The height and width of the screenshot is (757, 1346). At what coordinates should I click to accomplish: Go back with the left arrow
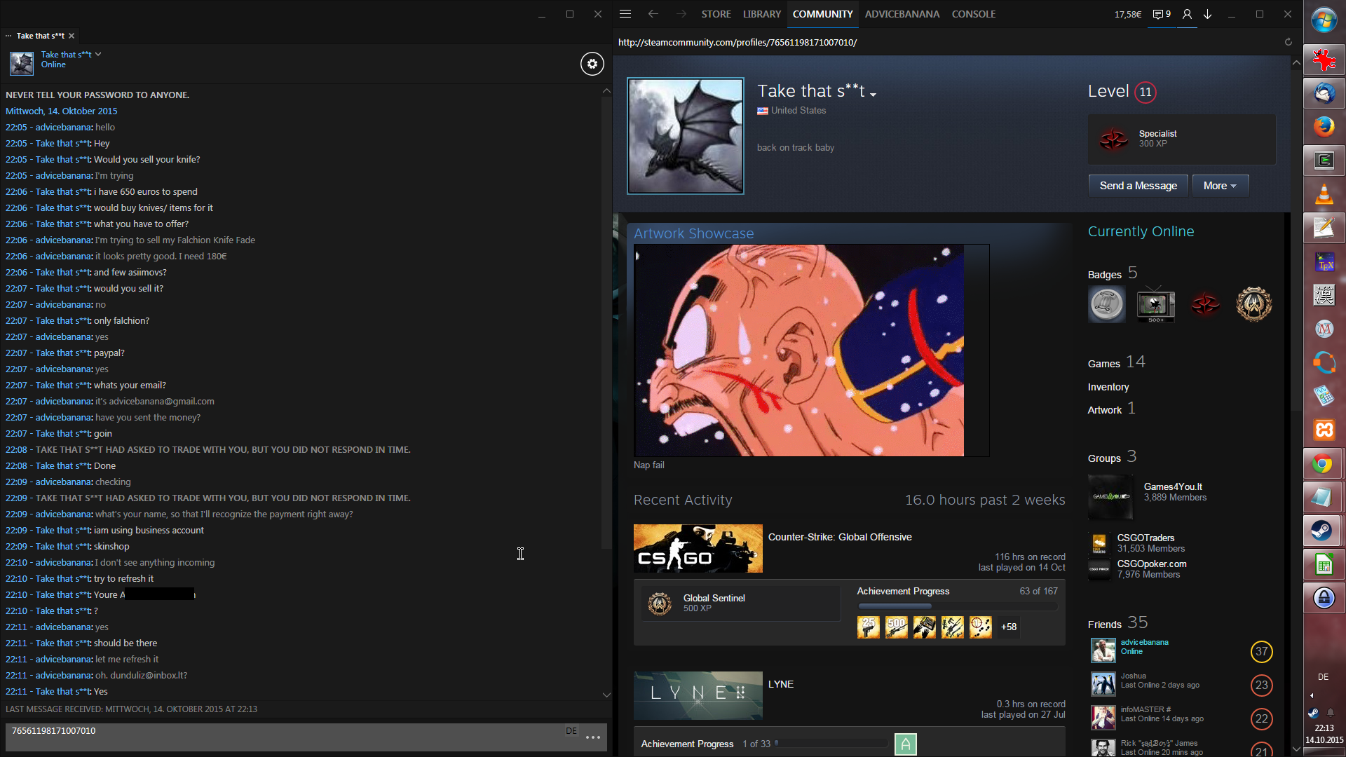(x=653, y=14)
